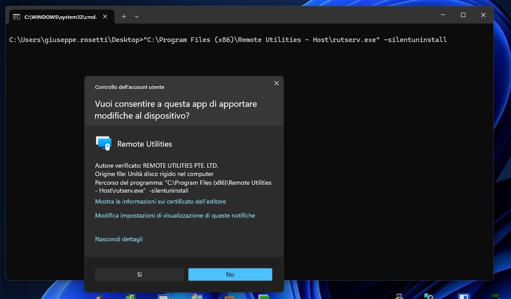Open a new tab with the plus icon
Viewport: 511px width, 299px height.
pyautogui.click(x=124, y=16)
